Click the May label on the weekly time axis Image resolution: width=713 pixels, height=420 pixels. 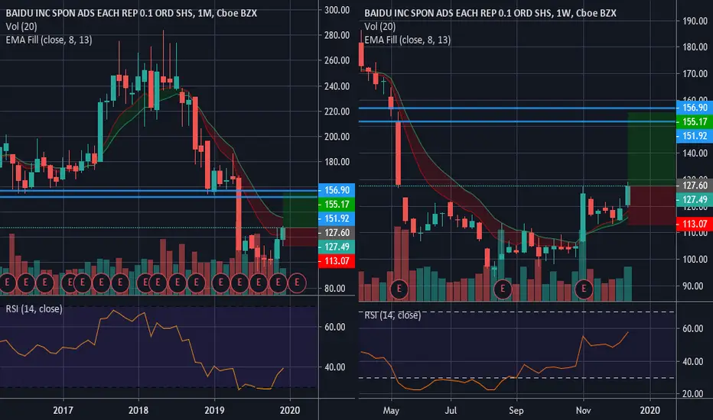[x=391, y=411]
